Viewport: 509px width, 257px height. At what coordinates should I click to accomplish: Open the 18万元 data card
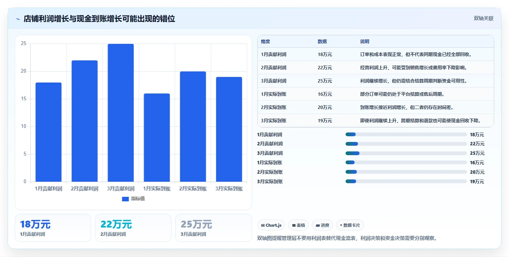coord(53,228)
